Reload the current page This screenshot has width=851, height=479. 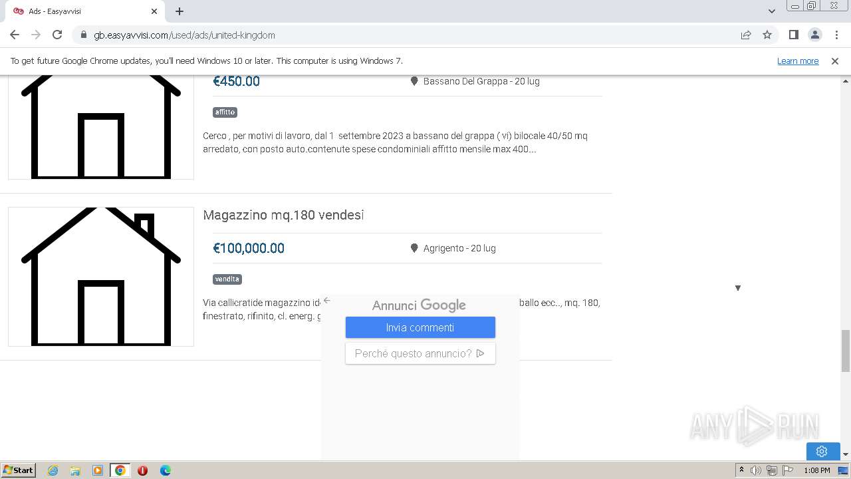click(x=57, y=35)
